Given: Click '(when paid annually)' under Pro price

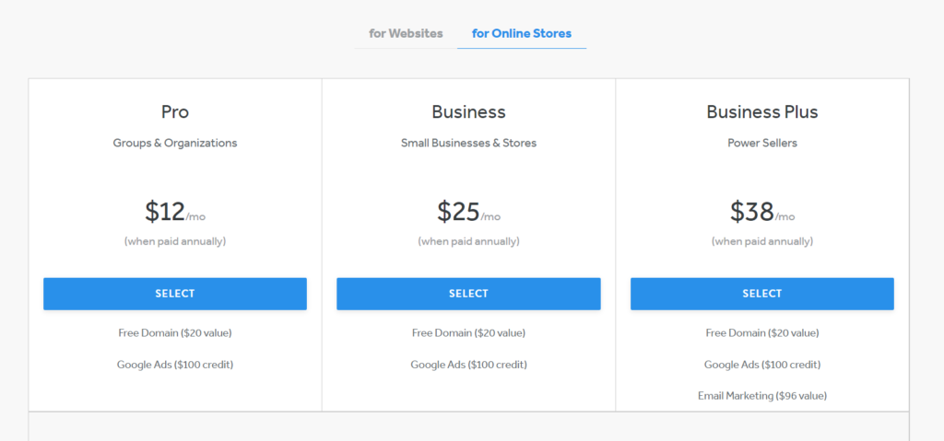Looking at the screenshot, I should click(175, 241).
